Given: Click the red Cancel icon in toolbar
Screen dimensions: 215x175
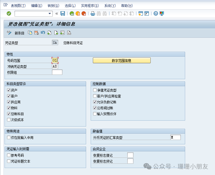Looking at the screenshot, I should (x=84, y=13).
